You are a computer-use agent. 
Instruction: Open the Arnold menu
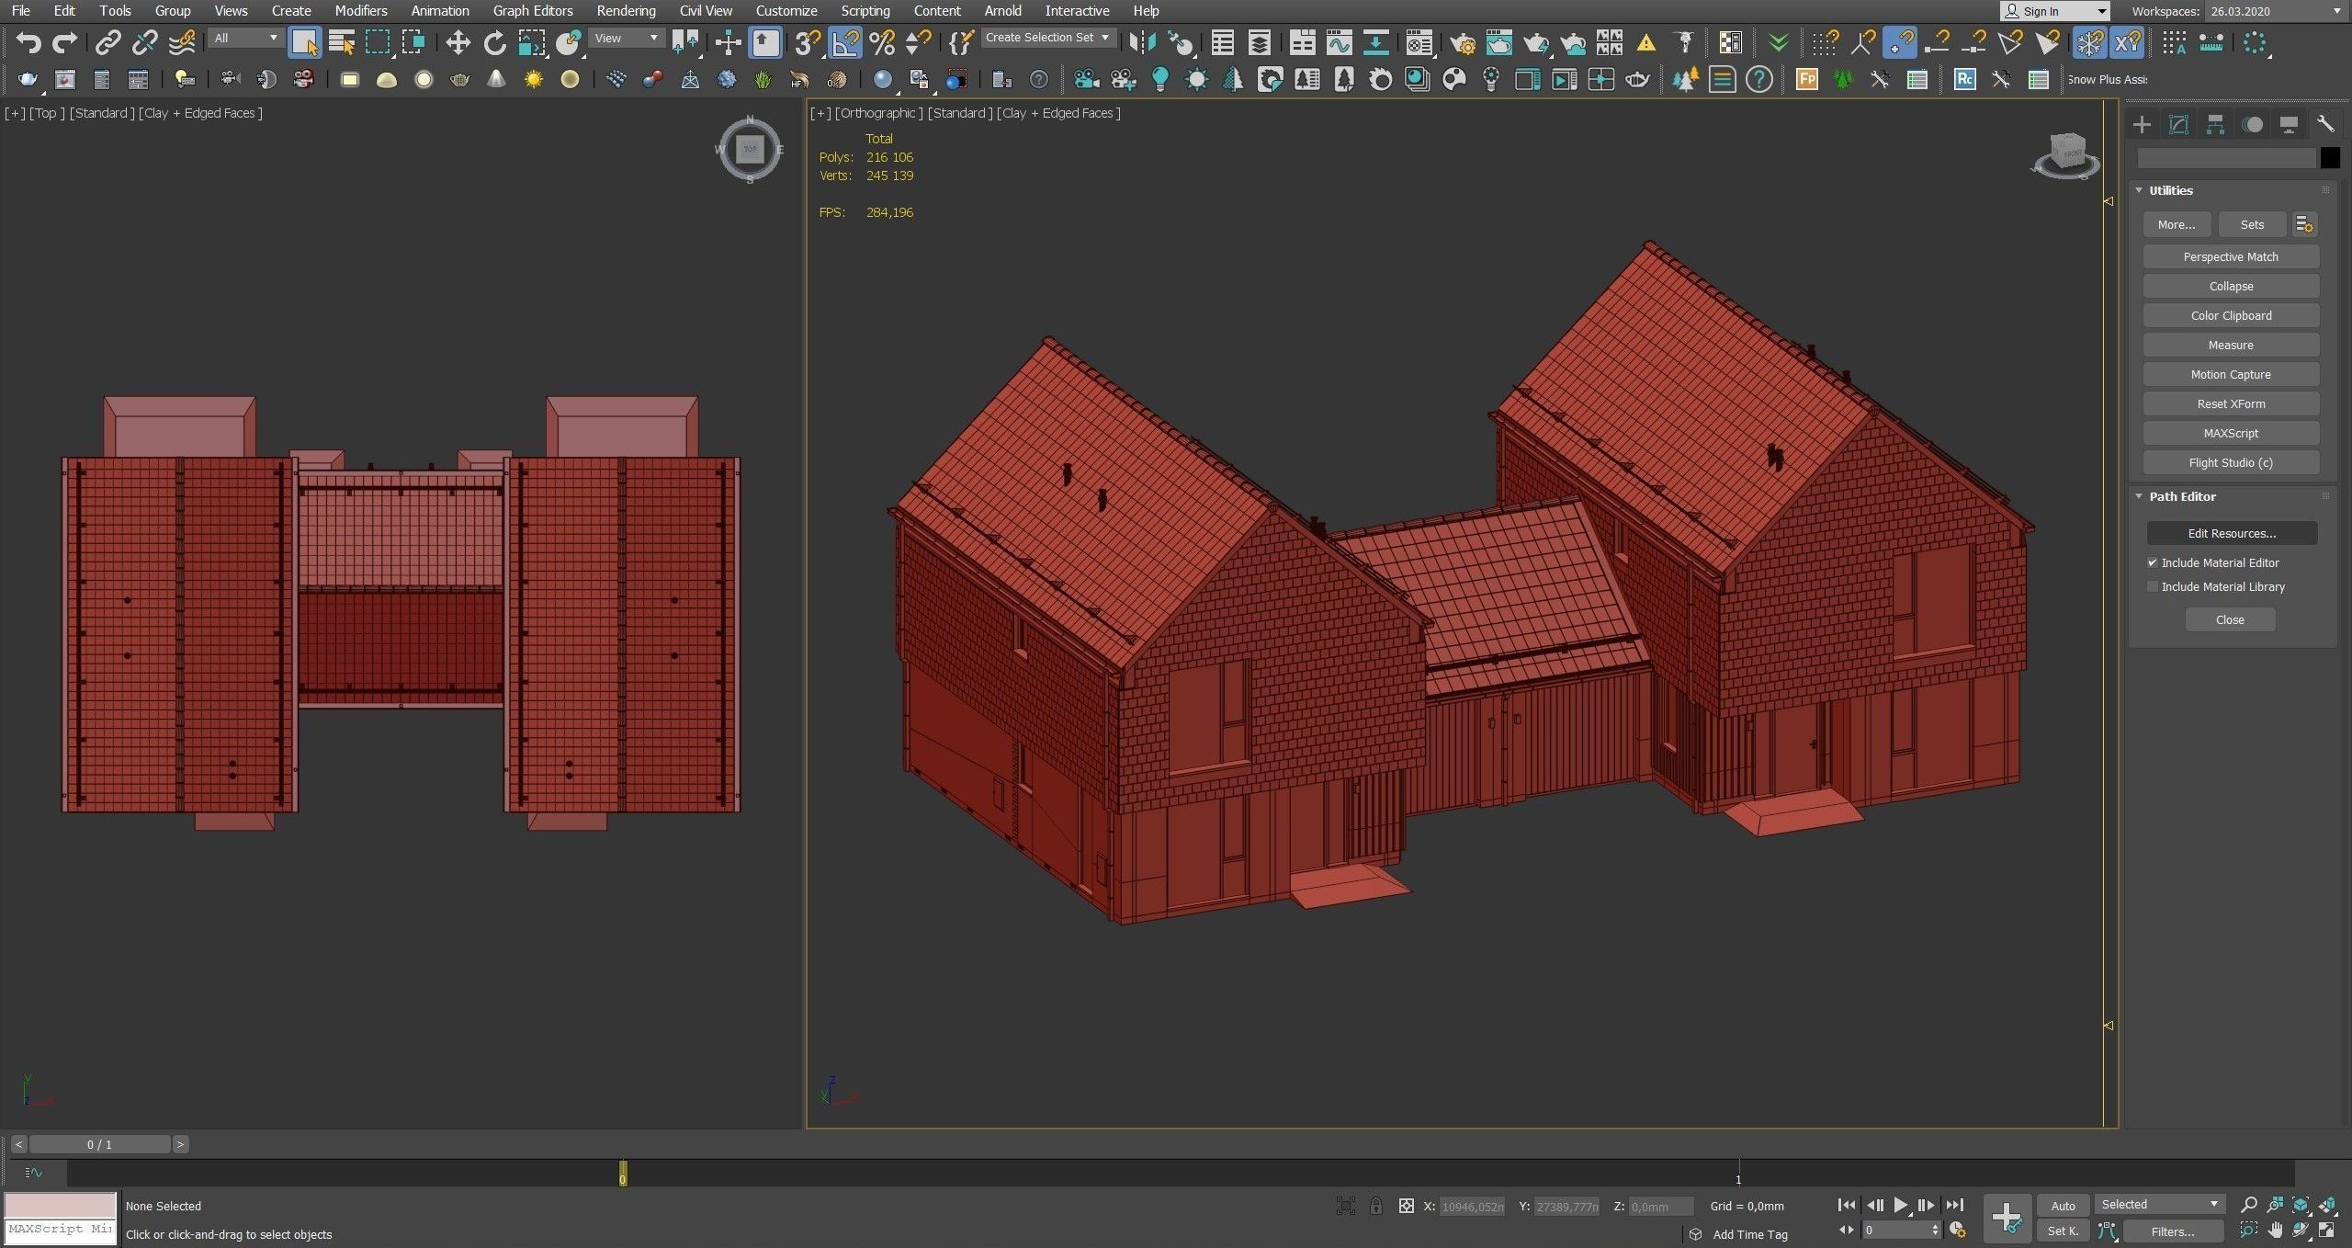point(1002,11)
